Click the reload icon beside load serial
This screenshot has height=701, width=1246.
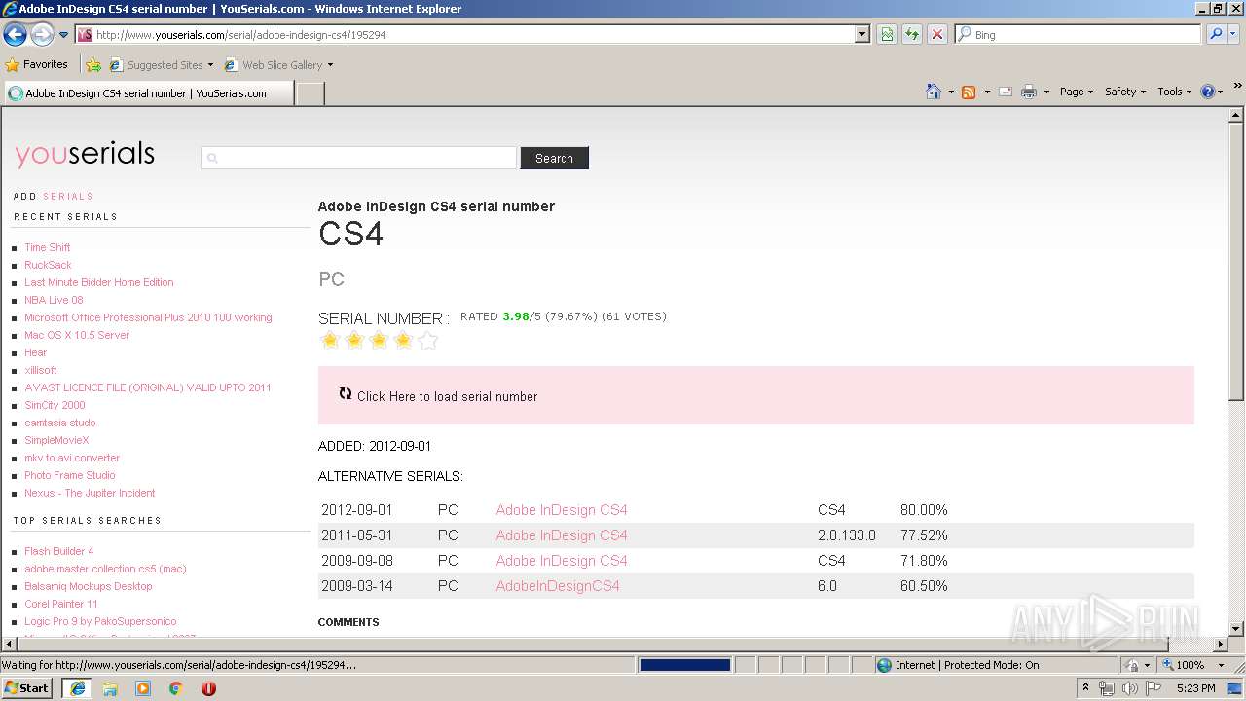coord(346,393)
